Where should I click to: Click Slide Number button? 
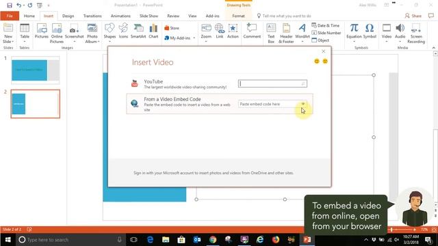(x=326, y=33)
